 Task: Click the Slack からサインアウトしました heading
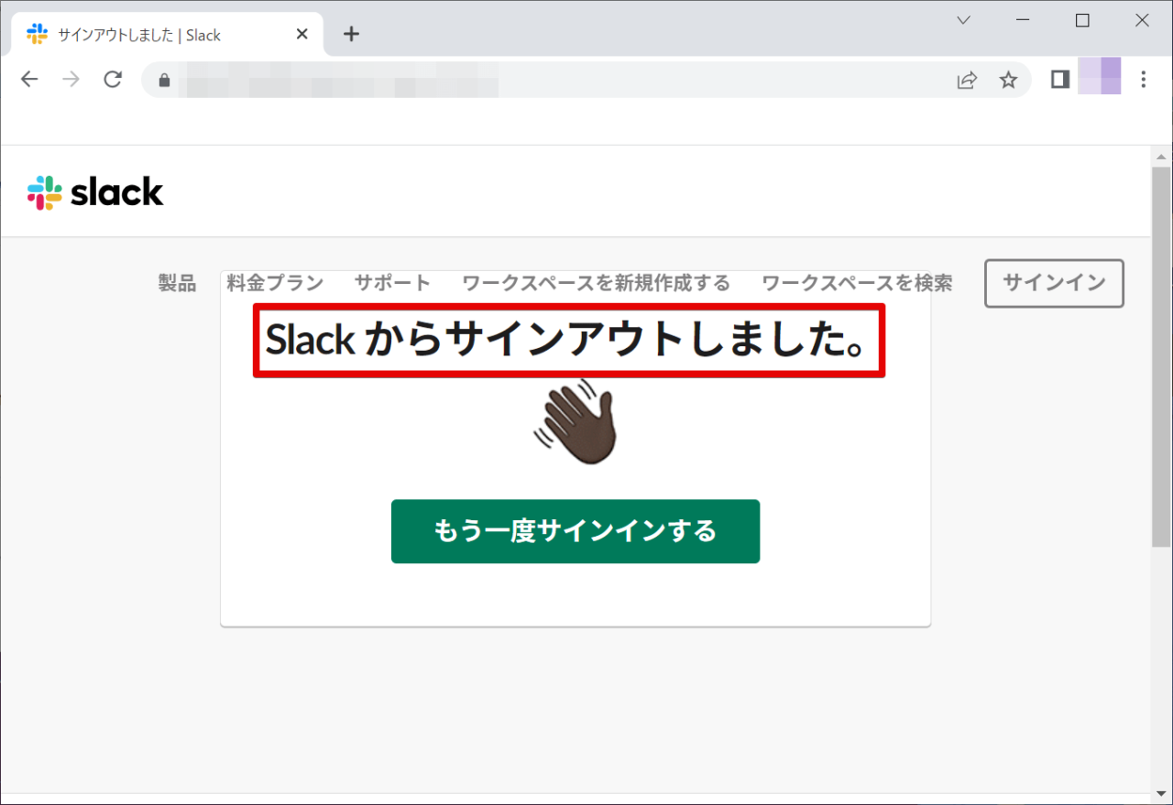coord(568,341)
